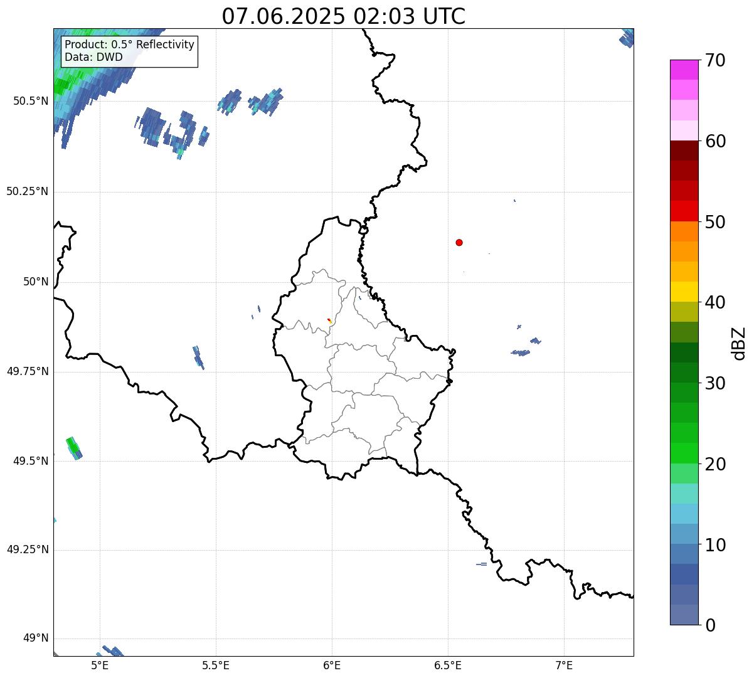
Task: Click the colorbar tick label 70
Action: (x=716, y=60)
